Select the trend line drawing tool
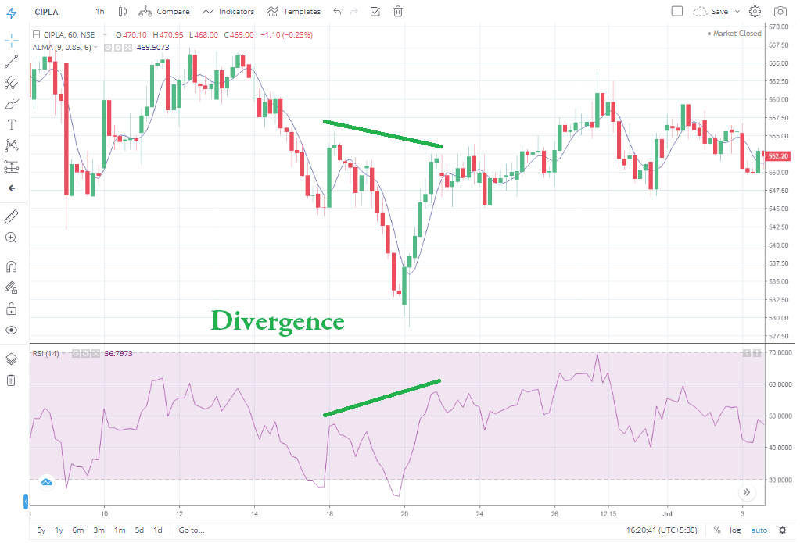 pos(11,61)
